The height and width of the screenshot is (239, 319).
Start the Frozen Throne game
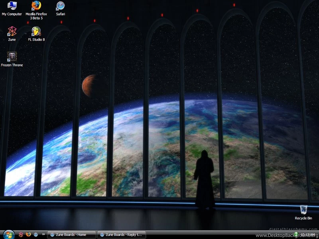click(x=11, y=58)
